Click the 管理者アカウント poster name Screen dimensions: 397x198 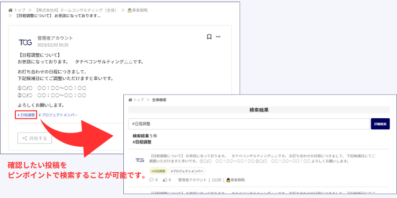click(x=55, y=38)
